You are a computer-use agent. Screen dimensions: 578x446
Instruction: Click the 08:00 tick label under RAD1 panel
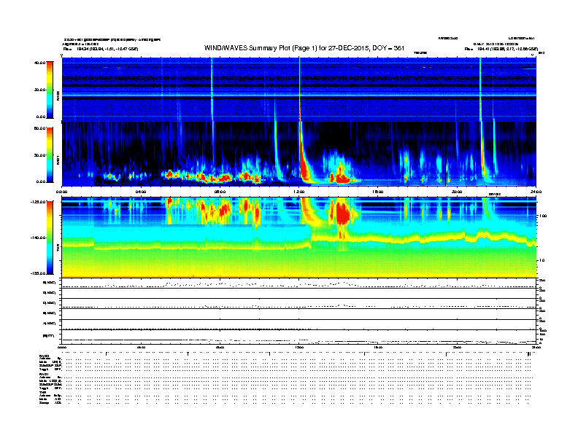220,192
